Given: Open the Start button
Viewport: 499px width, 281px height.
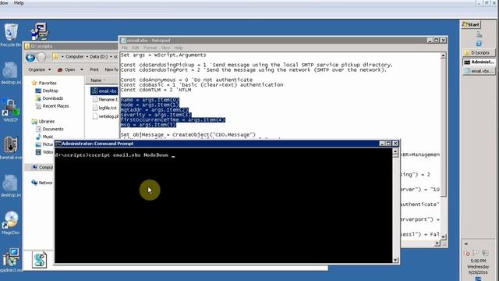Looking at the screenshot, I should tap(471, 24).
